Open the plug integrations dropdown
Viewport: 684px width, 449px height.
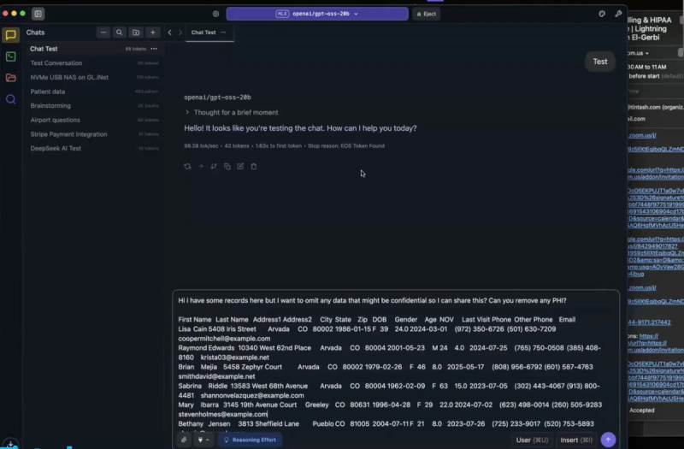tap(203, 440)
